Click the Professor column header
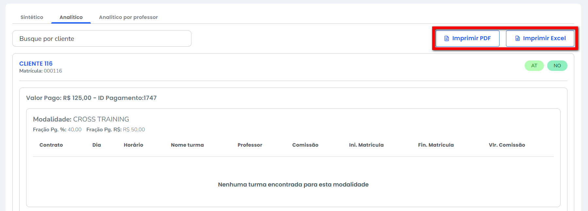The image size is (588, 211). [250, 145]
